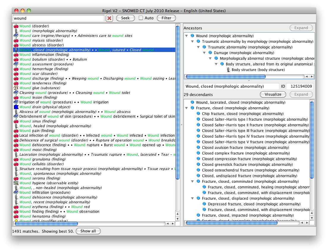Click blue circle beside Wound, lacerated, closed
This screenshot has width=328, height=252.
pos(193,102)
